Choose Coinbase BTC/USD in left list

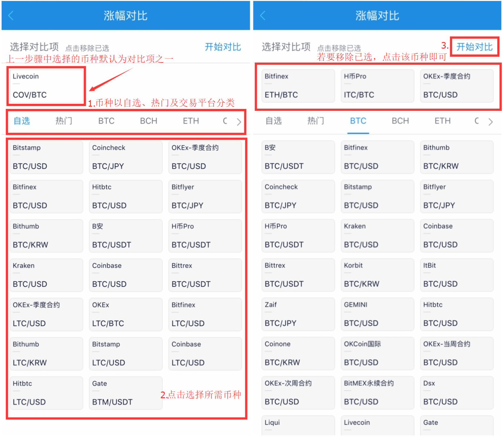coord(126,275)
